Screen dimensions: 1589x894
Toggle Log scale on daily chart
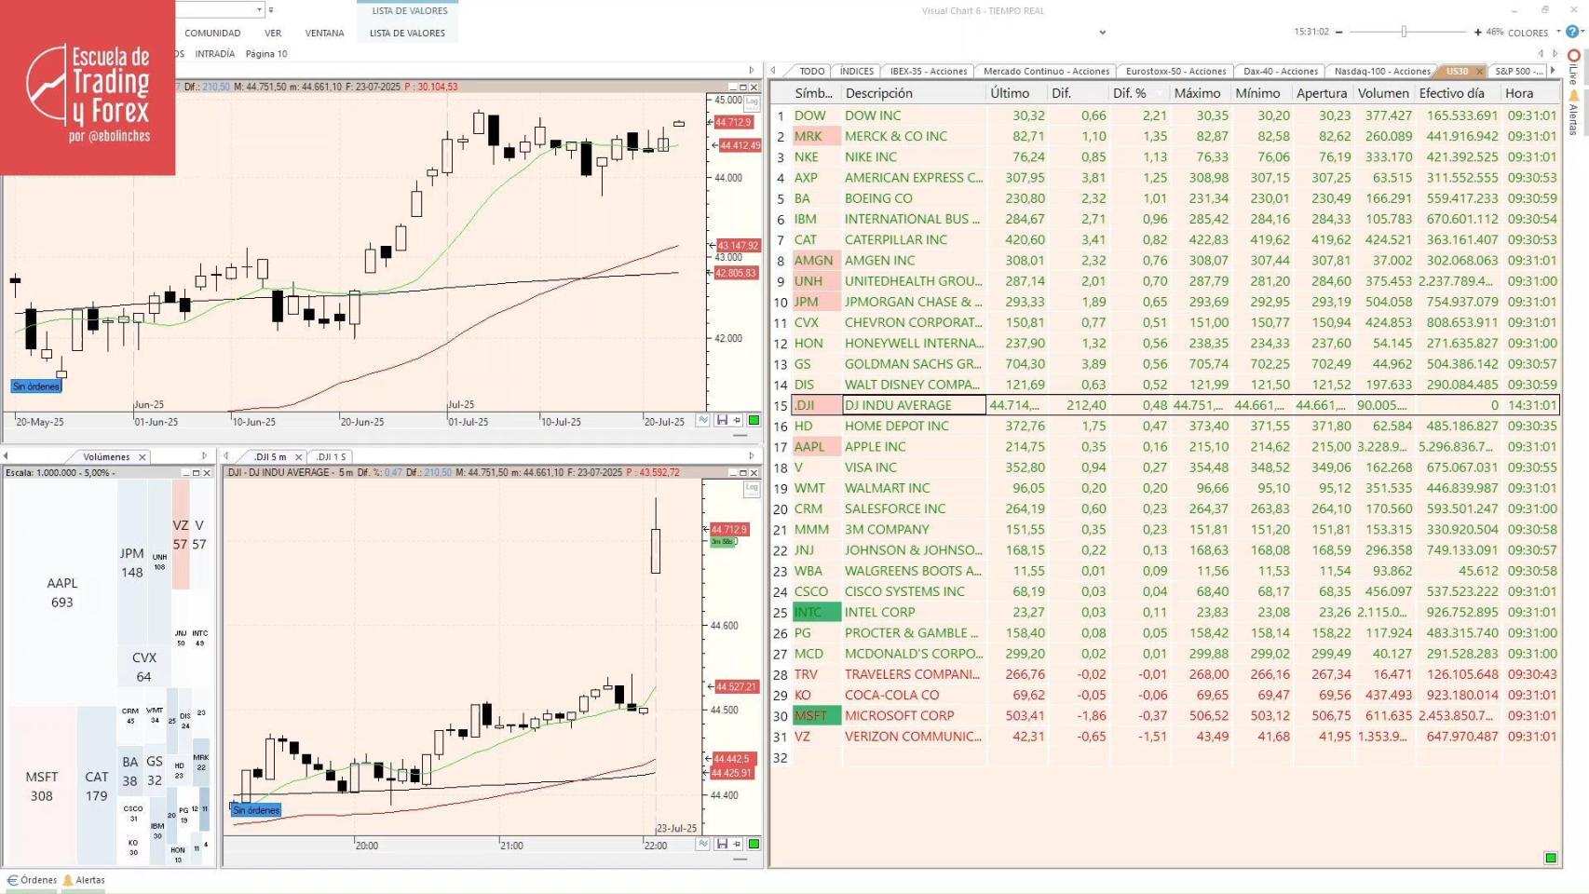(x=752, y=102)
